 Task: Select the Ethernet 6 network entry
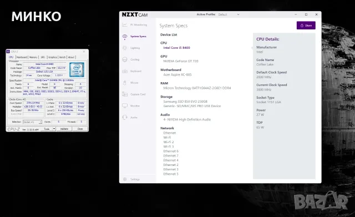(171, 151)
